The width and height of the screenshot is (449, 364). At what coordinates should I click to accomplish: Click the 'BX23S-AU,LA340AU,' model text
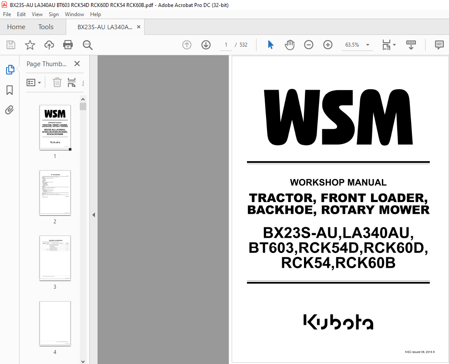click(x=338, y=233)
